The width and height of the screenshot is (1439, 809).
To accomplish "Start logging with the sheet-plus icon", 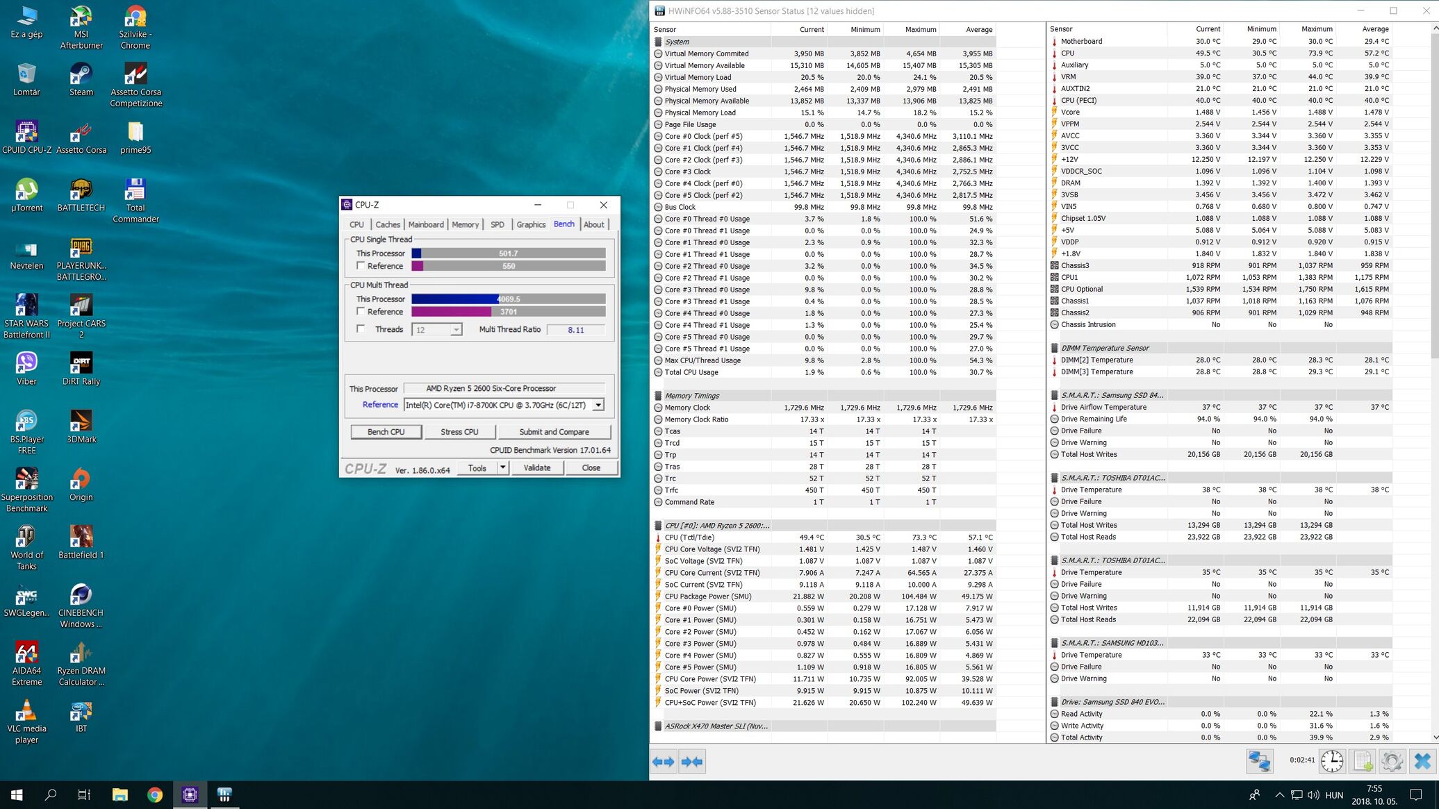I will (x=1363, y=761).
